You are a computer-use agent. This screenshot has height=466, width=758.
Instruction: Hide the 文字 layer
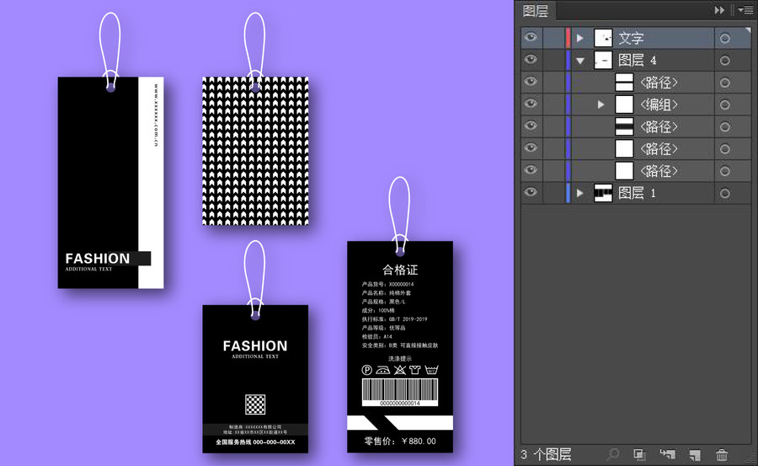[x=531, y=38]
